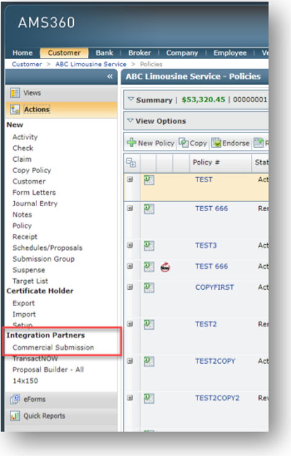Click the red alert icon beside TEST 666
Screen dimensions: 291x456
(165, 266)
